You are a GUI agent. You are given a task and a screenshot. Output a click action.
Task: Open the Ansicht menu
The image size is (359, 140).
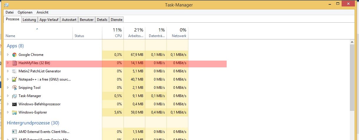coord(42,12)
